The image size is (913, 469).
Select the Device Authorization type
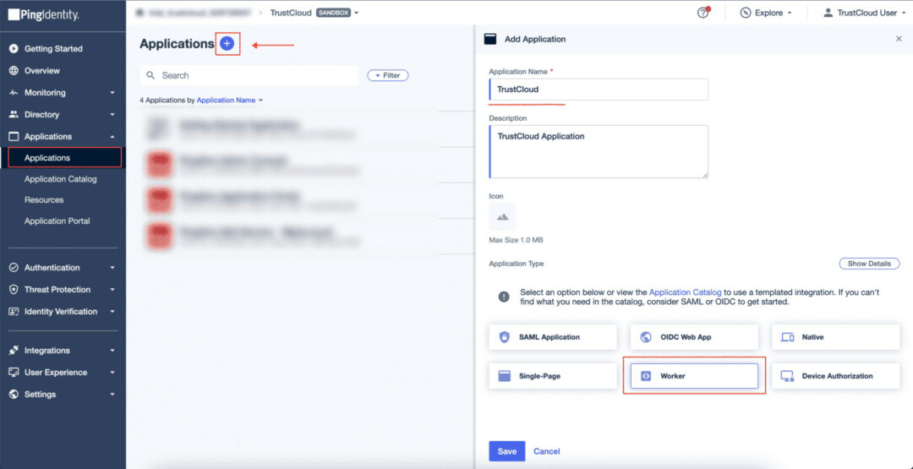[x=835, y=376]
